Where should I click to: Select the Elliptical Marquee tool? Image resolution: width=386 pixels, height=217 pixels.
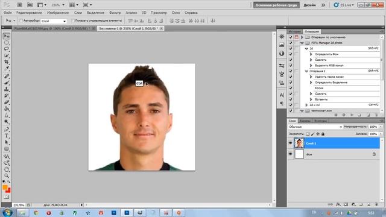[x=7, y=43]
